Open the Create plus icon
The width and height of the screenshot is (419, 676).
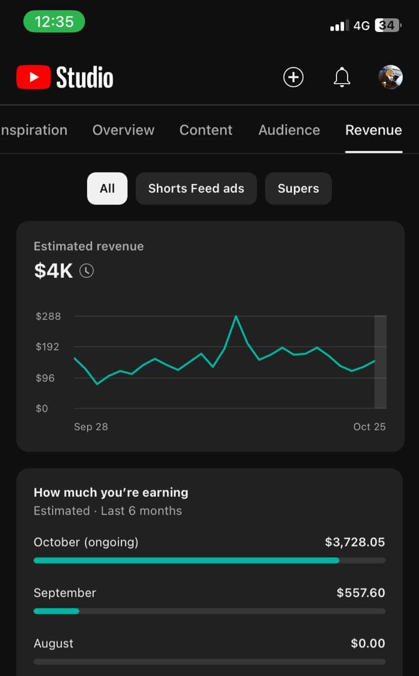pos(293,78)
